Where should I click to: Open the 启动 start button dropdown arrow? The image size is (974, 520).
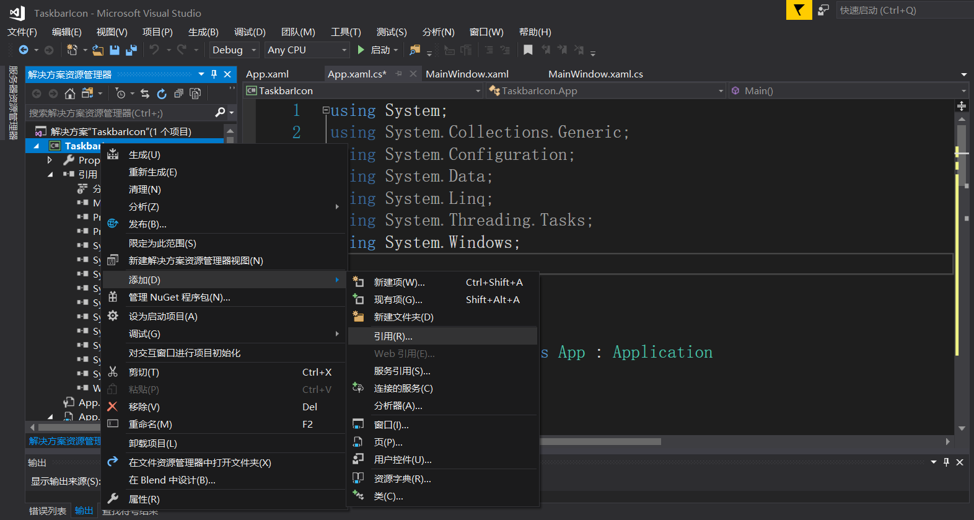396,50
